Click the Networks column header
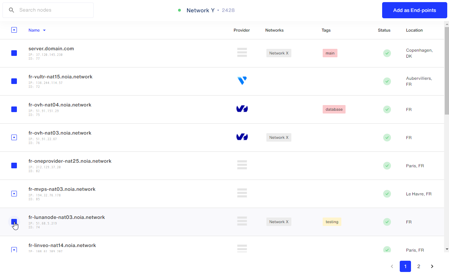This screenshot has height=279, width=449. 274,30
